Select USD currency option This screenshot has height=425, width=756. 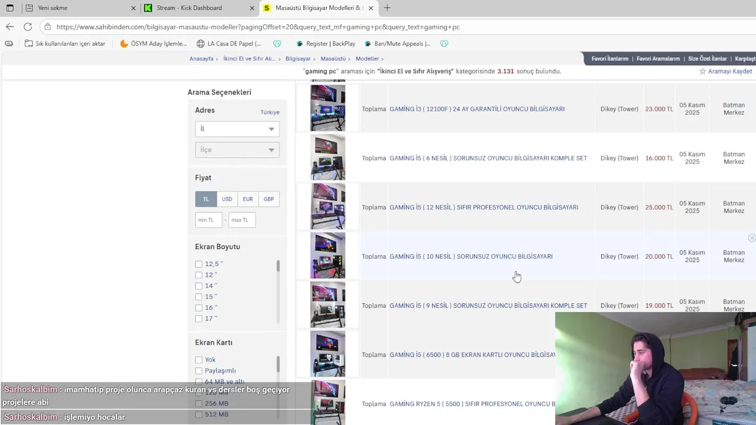click(x=227, y=200)
